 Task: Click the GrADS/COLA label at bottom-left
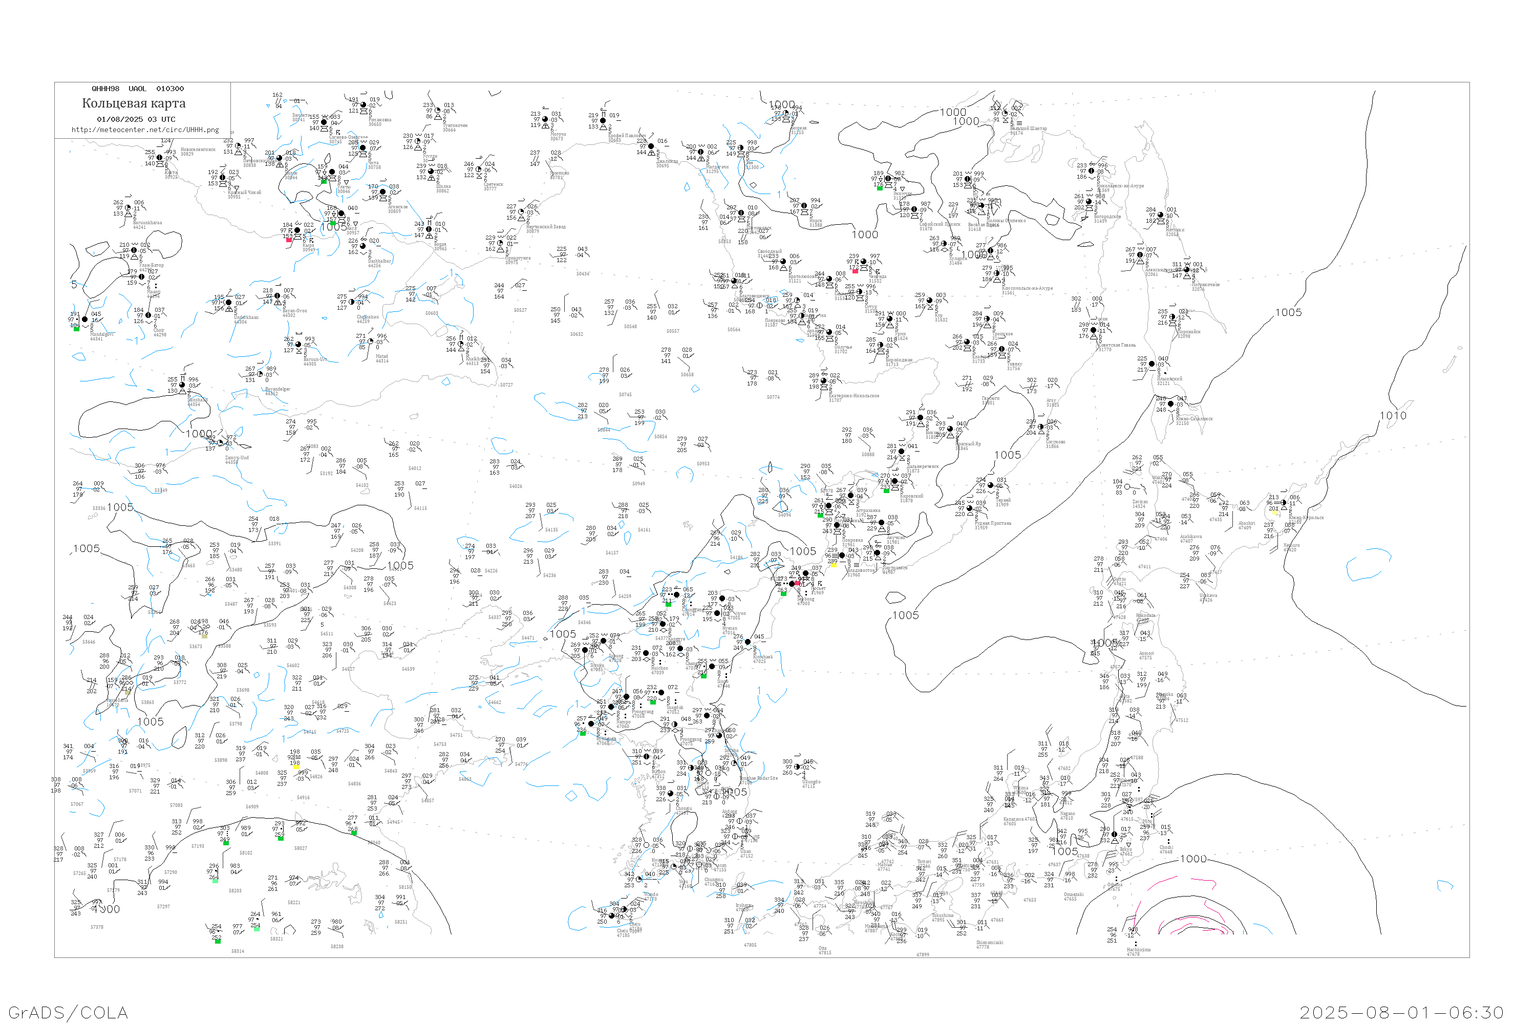(68, 1012)
